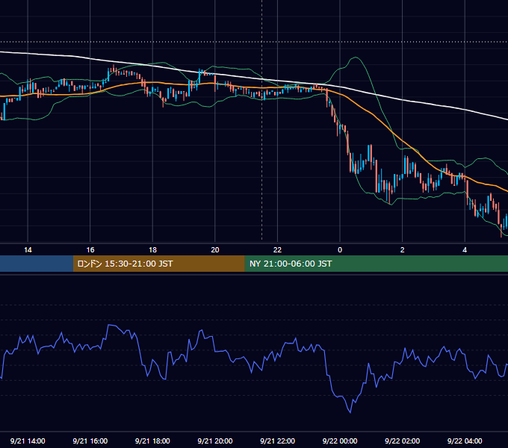508x448 pixels.
Task: Click the hour 4 axis label
Action: pos(465,250)
